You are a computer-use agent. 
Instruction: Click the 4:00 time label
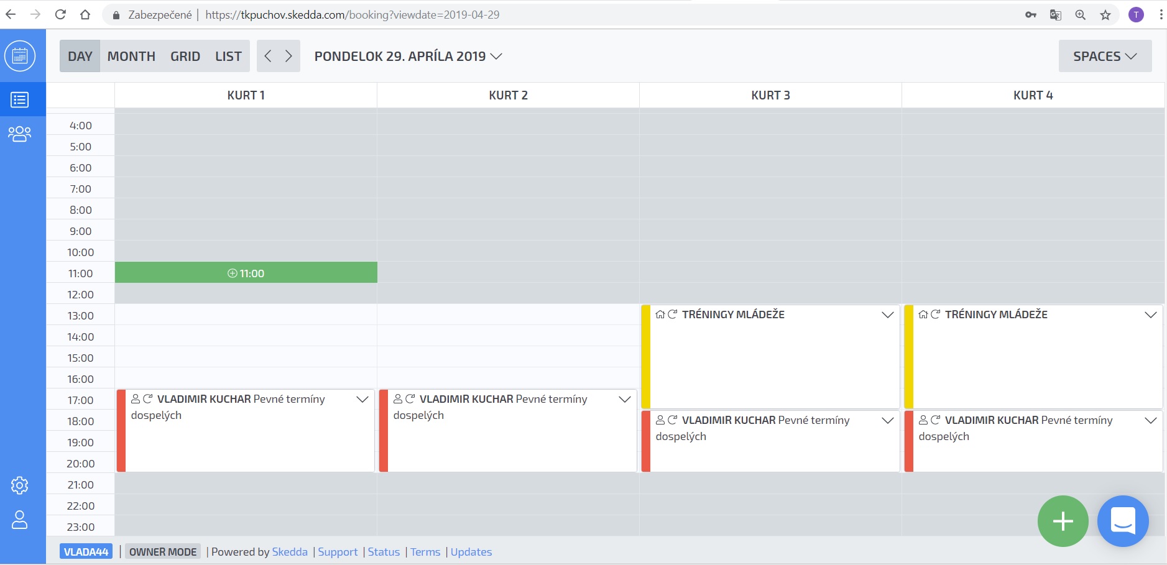[81, 126]
